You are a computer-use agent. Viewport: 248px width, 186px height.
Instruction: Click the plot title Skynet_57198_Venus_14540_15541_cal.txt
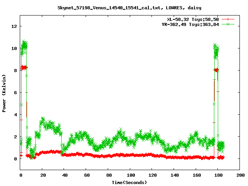(x=110, y=8)
